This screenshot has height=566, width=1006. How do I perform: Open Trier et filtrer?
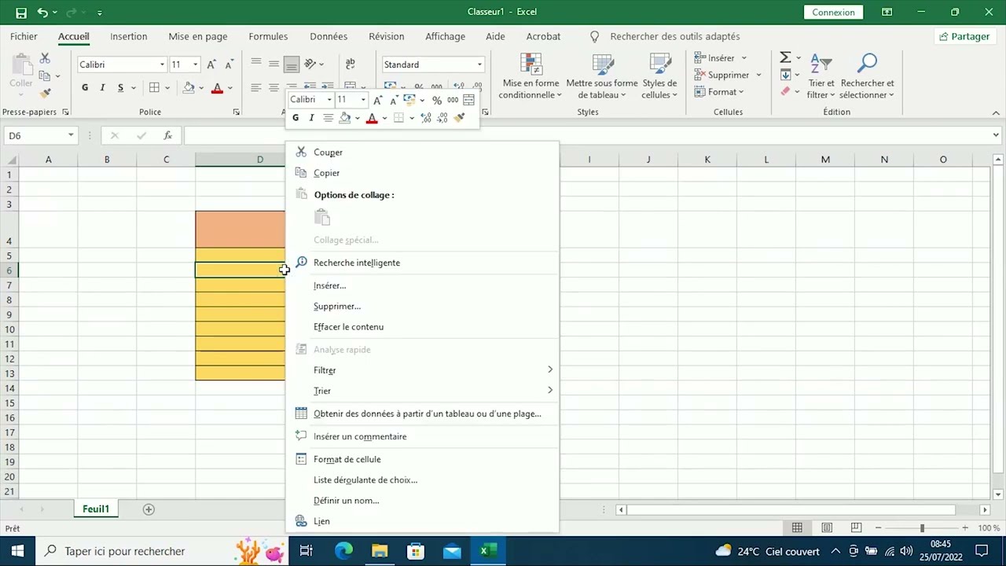821,77
